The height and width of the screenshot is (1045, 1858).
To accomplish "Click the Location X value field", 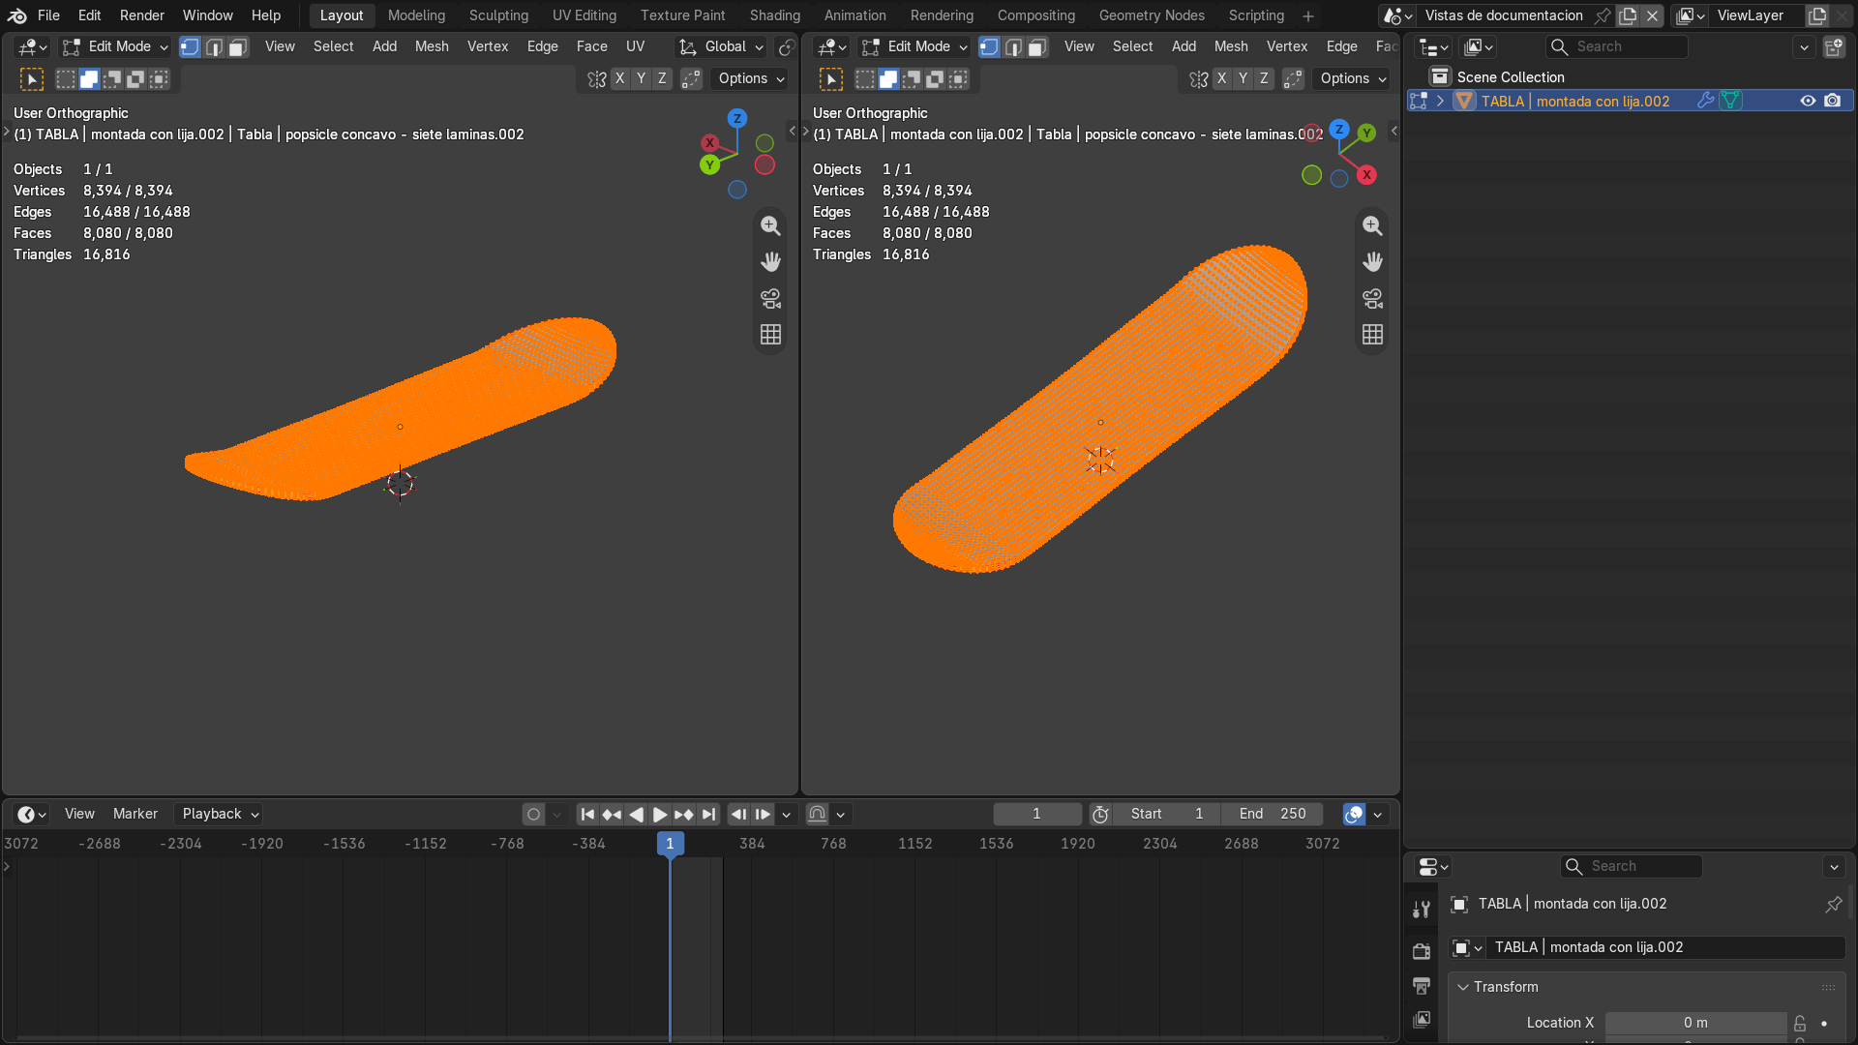I will pyautogui.click(x=1695, y=1023).
